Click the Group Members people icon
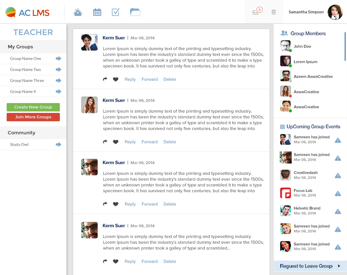The width and height of the screenshot is (347, 275). coord(284,33)
